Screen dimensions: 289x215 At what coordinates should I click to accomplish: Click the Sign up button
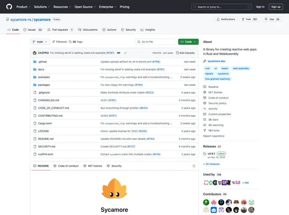click(276, 7)
